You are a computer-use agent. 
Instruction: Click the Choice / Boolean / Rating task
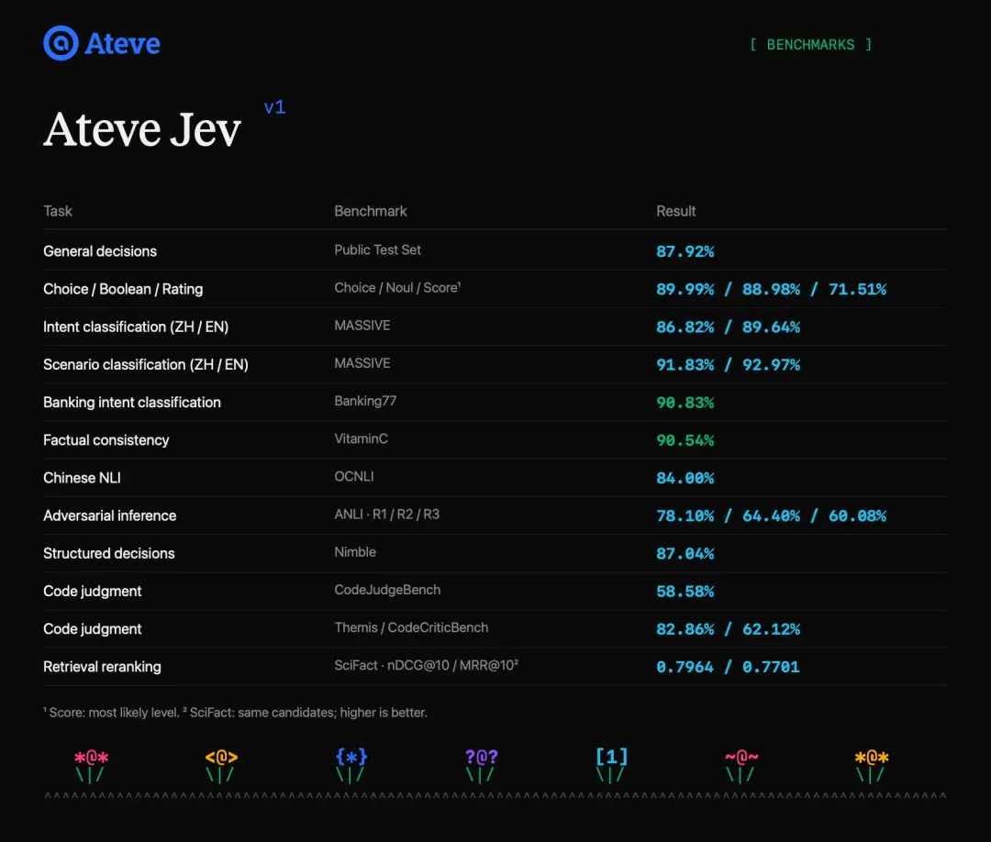(123, 289)
